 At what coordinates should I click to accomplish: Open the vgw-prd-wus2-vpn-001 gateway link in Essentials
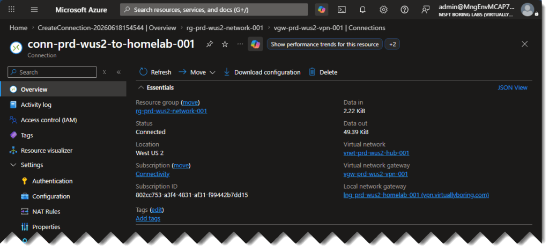(376, 174)
